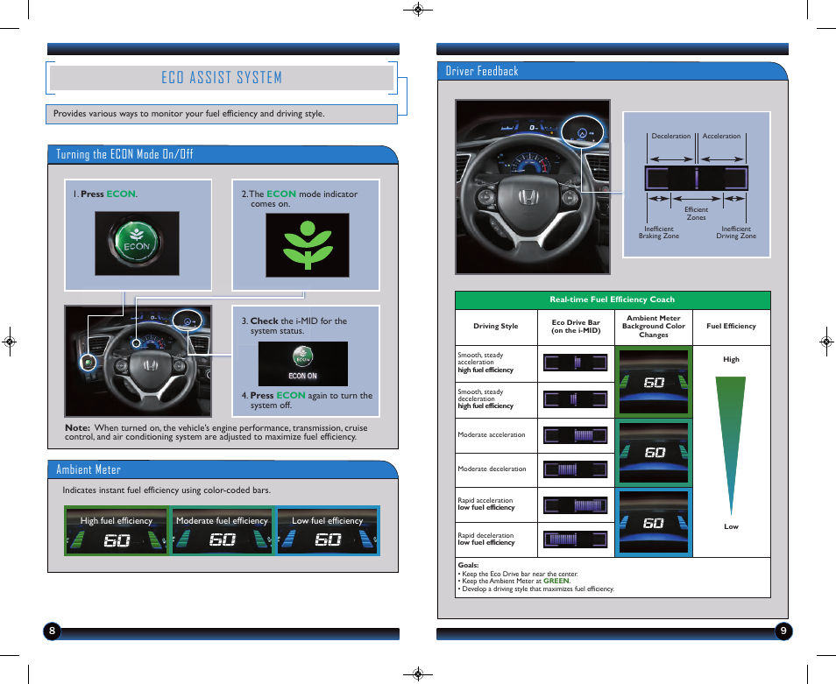This screenshot has height=684, width=836.
Task: Click circled i-MID display in Driver Feedback photo
Action: tap(582, 131)
